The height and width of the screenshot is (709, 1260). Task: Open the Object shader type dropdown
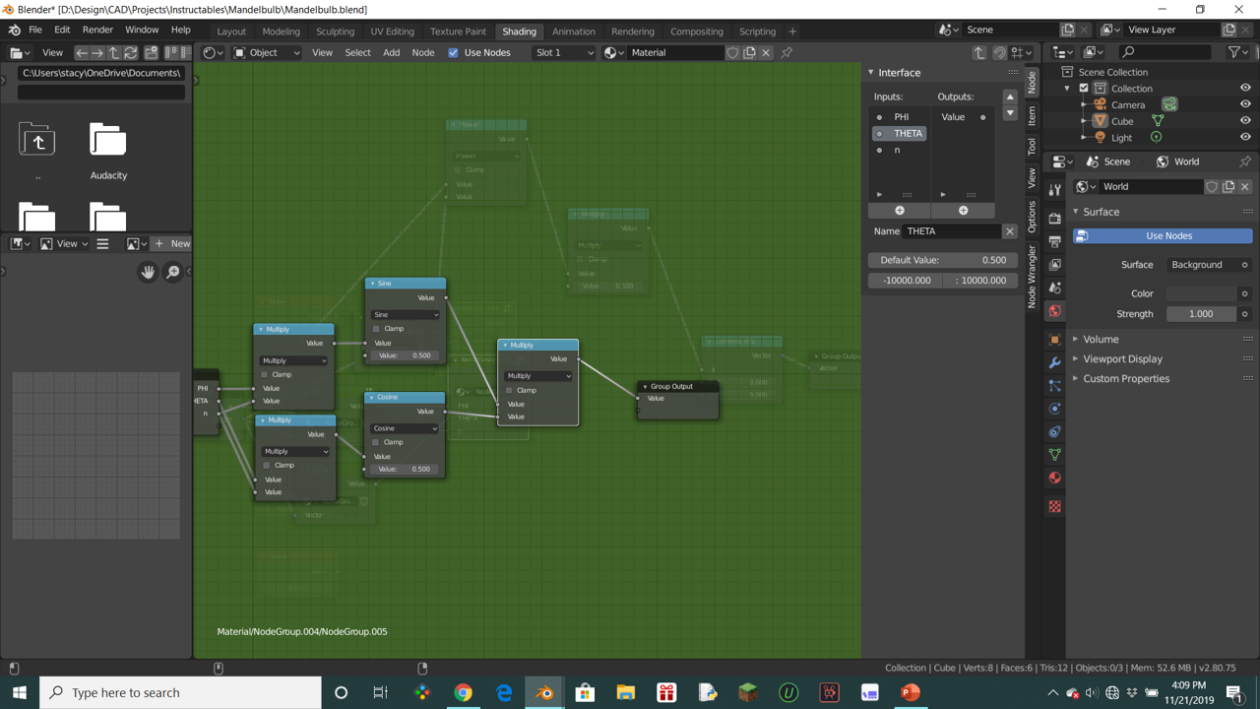(267, 52)
